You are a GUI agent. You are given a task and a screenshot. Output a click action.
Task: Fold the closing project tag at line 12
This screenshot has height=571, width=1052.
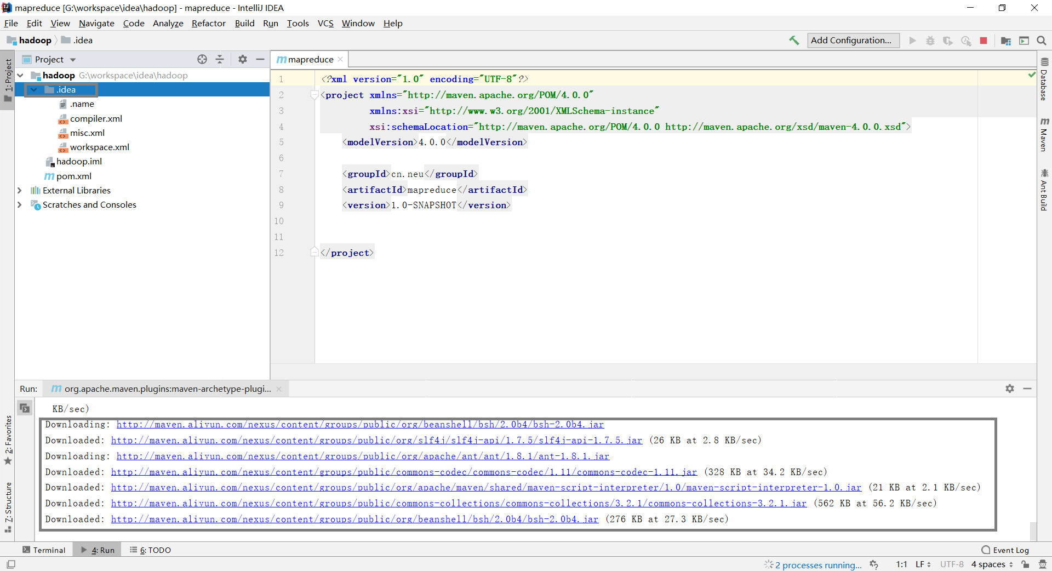click(315, 252)
